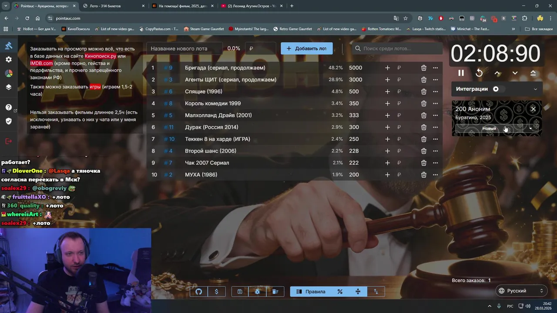Click plus on the Чак 2007 Сериал lot
This screenshot has width=557, height=313.
[387, 163]
